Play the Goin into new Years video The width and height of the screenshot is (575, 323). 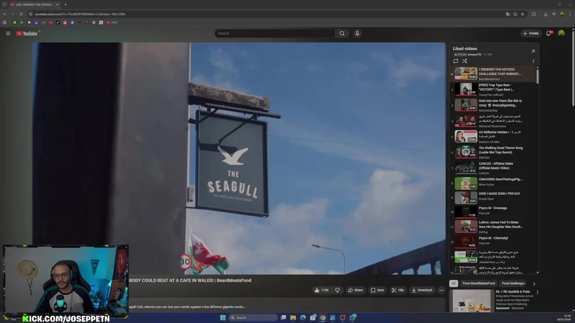[x=494, y=105]
